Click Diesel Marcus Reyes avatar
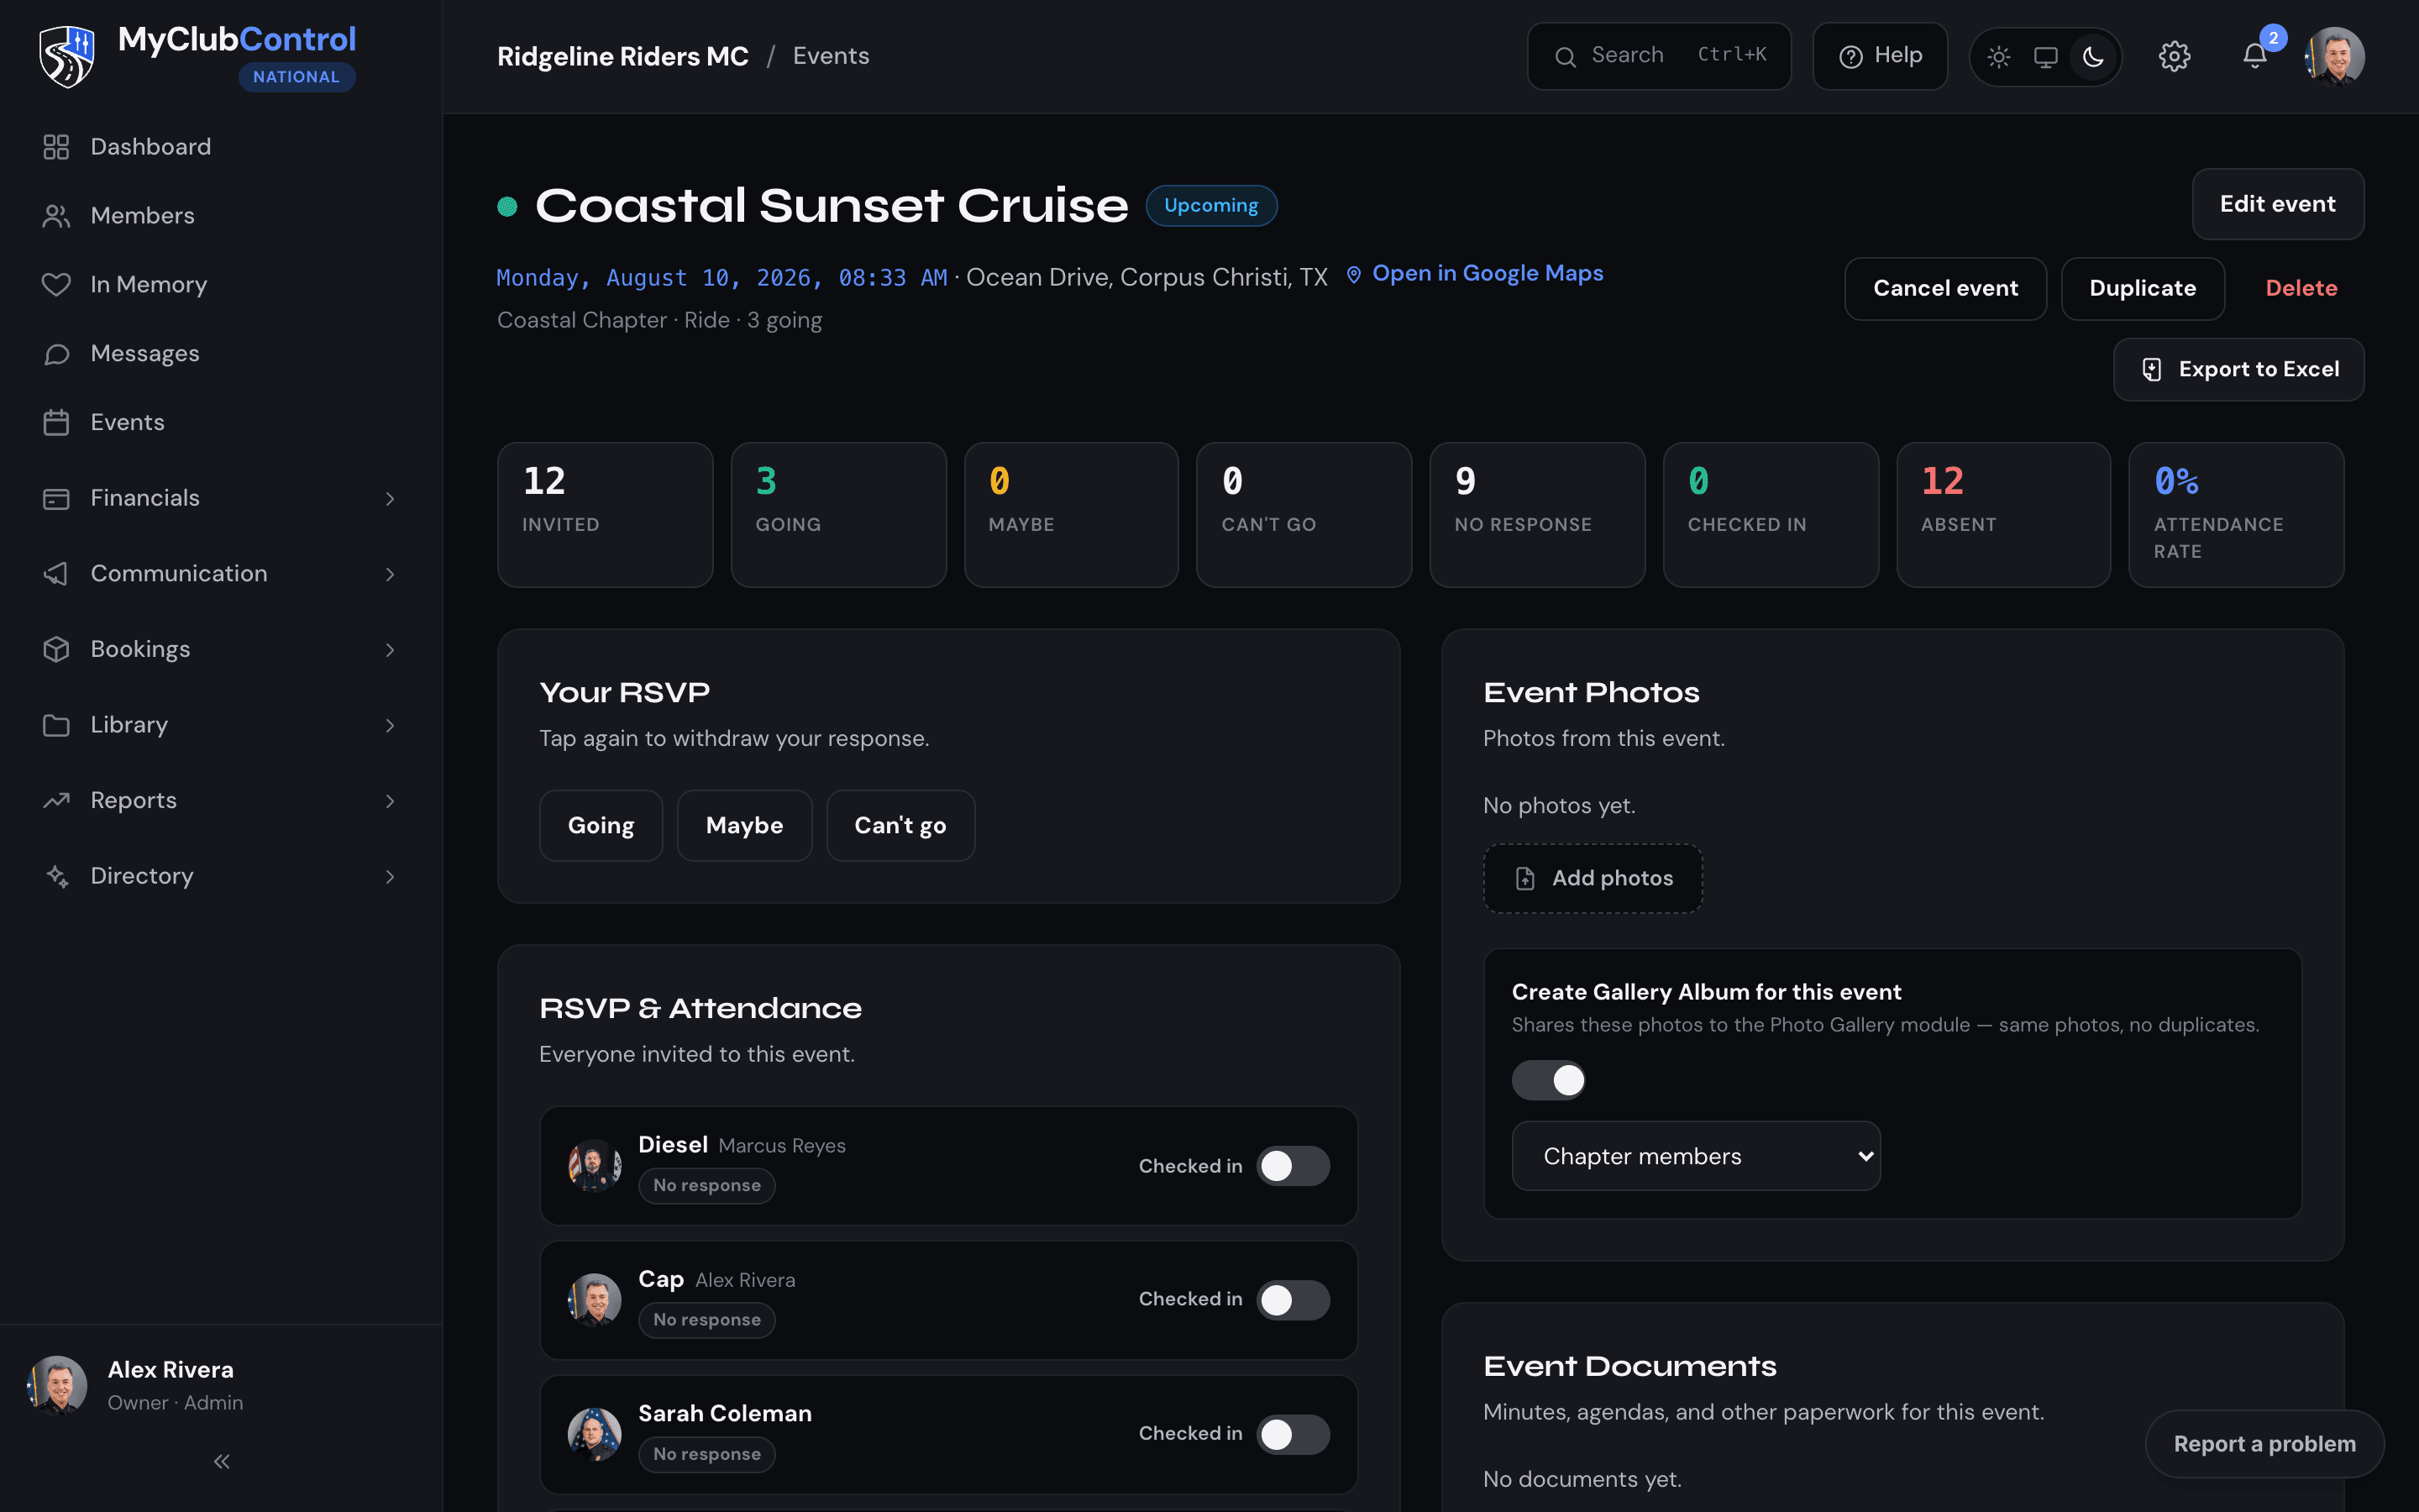The height and width of the screenshot is (1512, 2419). click(x=595, y=1165)
